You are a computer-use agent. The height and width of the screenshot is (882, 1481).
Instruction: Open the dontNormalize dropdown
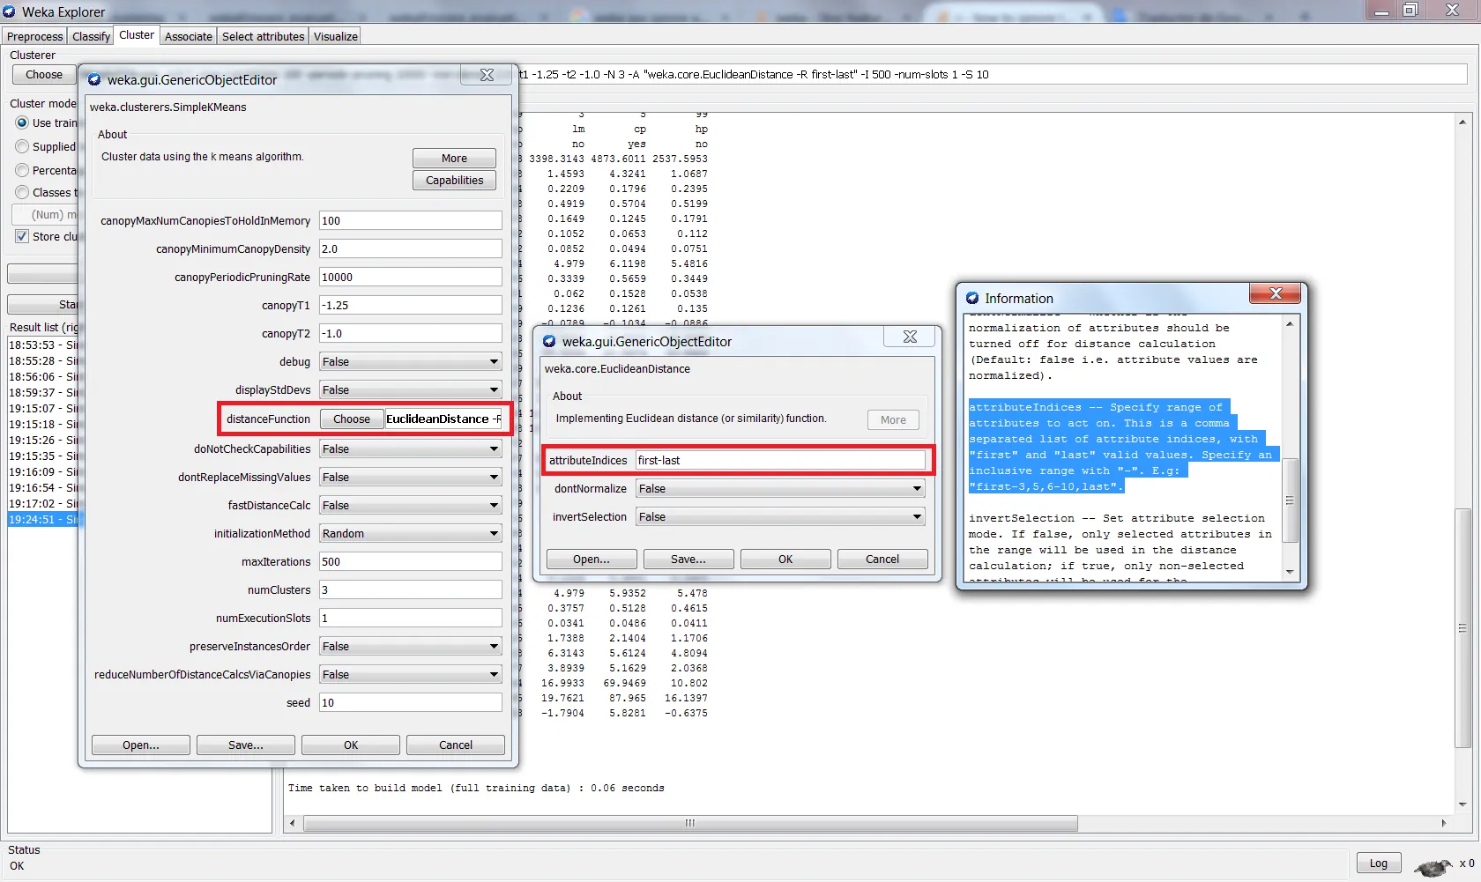(x=780, y=488)
